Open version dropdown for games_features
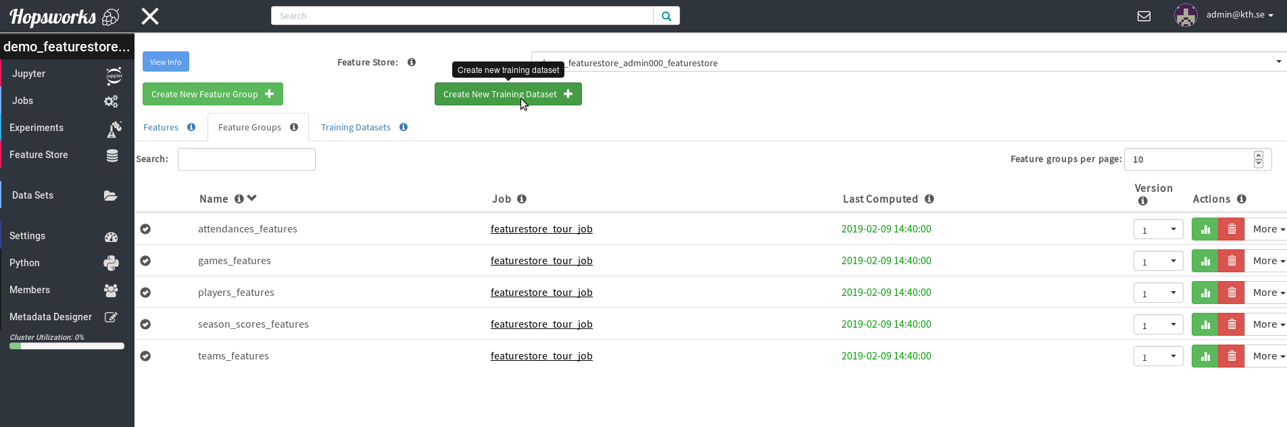 (1158, 261)
